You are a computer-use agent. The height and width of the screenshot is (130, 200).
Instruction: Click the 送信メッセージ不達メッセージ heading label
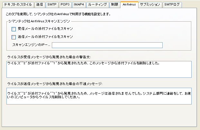(x=54, y=84)
